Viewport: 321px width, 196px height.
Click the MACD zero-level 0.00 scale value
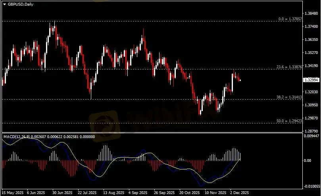308,161
